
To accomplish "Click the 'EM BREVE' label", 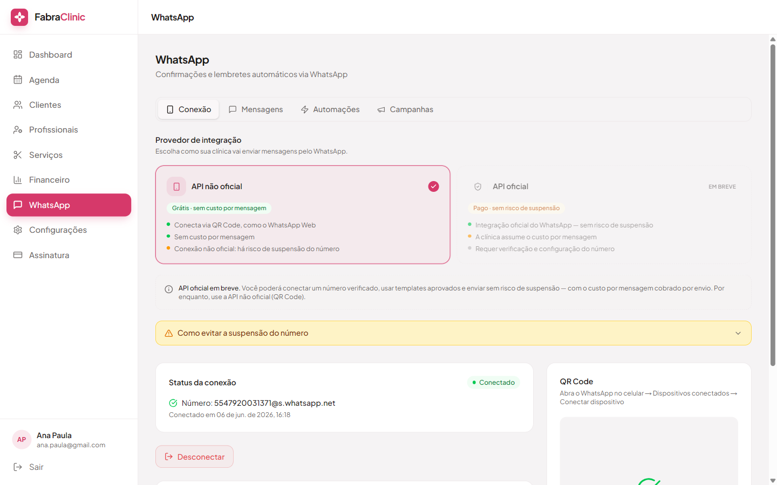I will 722,186.
